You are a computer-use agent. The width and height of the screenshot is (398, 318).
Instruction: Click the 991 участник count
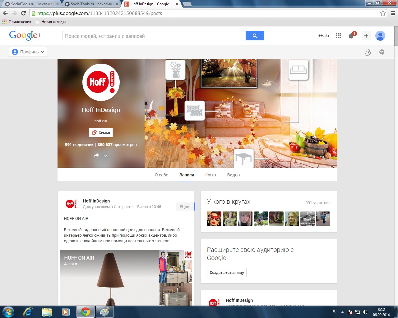point(318,203)
